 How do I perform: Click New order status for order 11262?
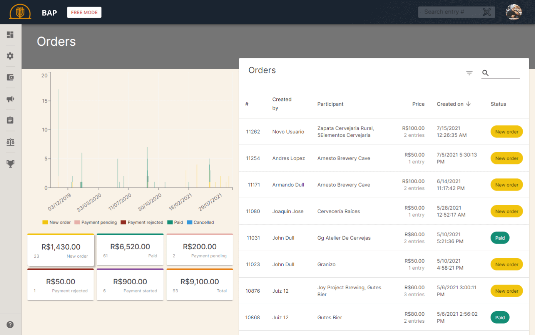coord(506,132)
